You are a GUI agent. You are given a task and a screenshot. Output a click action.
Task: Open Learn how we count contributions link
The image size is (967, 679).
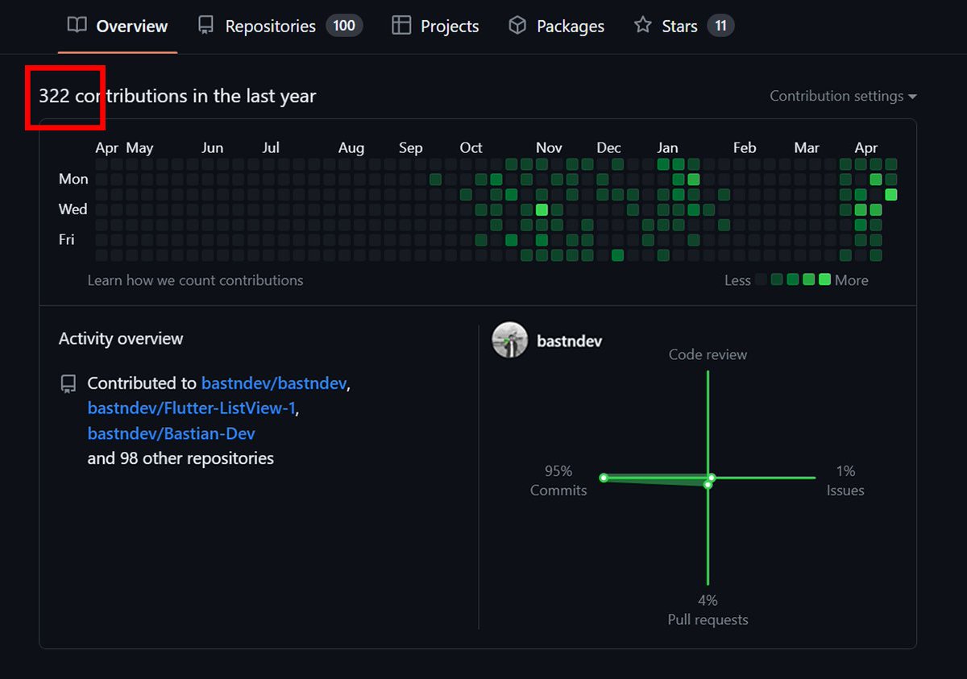[196, 280]
